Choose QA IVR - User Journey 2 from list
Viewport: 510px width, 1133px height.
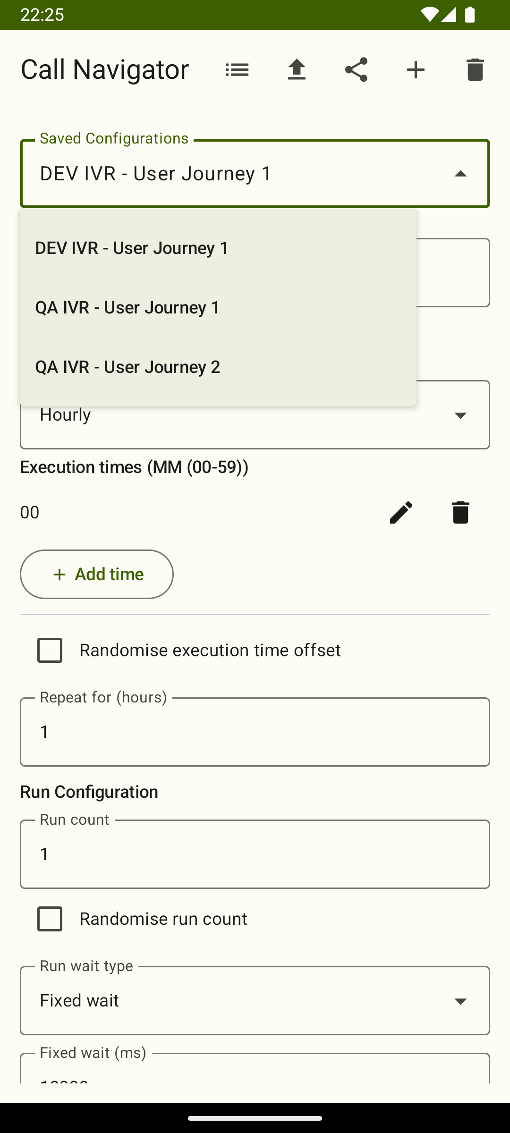coord(127,367)
